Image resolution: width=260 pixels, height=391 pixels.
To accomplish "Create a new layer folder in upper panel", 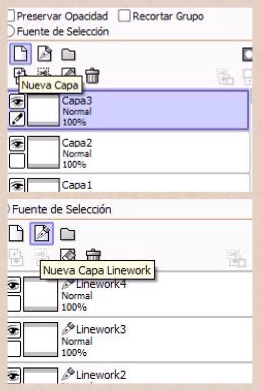I will (68, 54).
